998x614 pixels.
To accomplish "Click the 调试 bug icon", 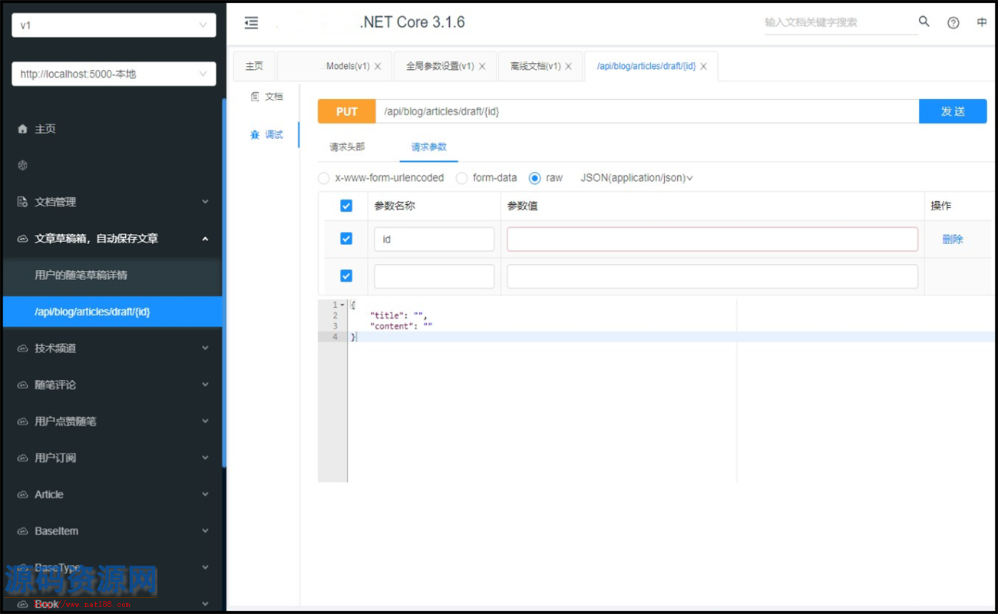I will (255, 134).
